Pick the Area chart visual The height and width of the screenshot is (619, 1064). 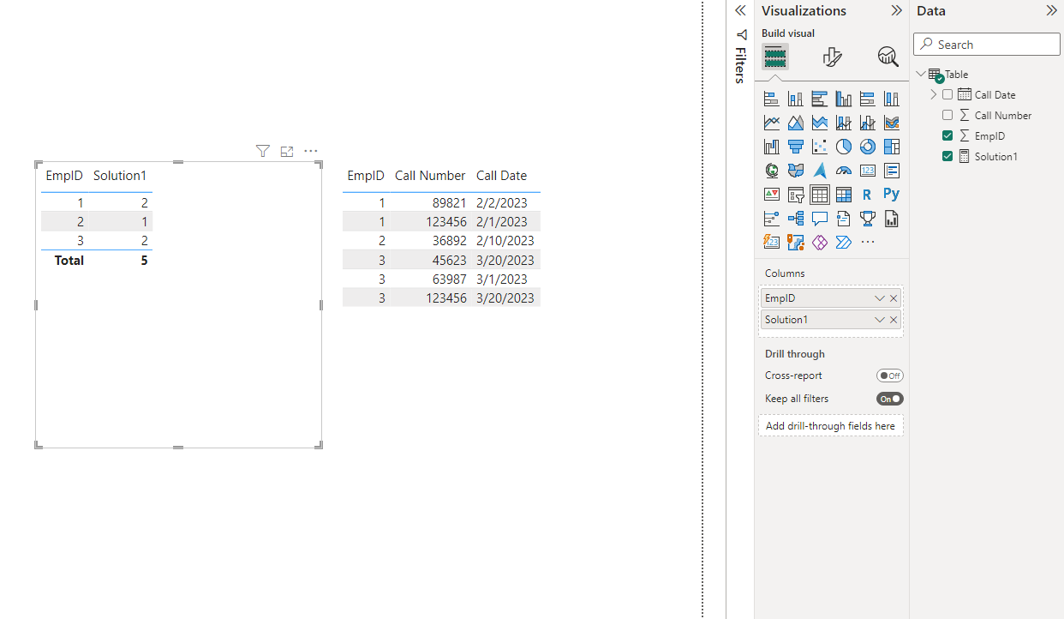point(795,123)
